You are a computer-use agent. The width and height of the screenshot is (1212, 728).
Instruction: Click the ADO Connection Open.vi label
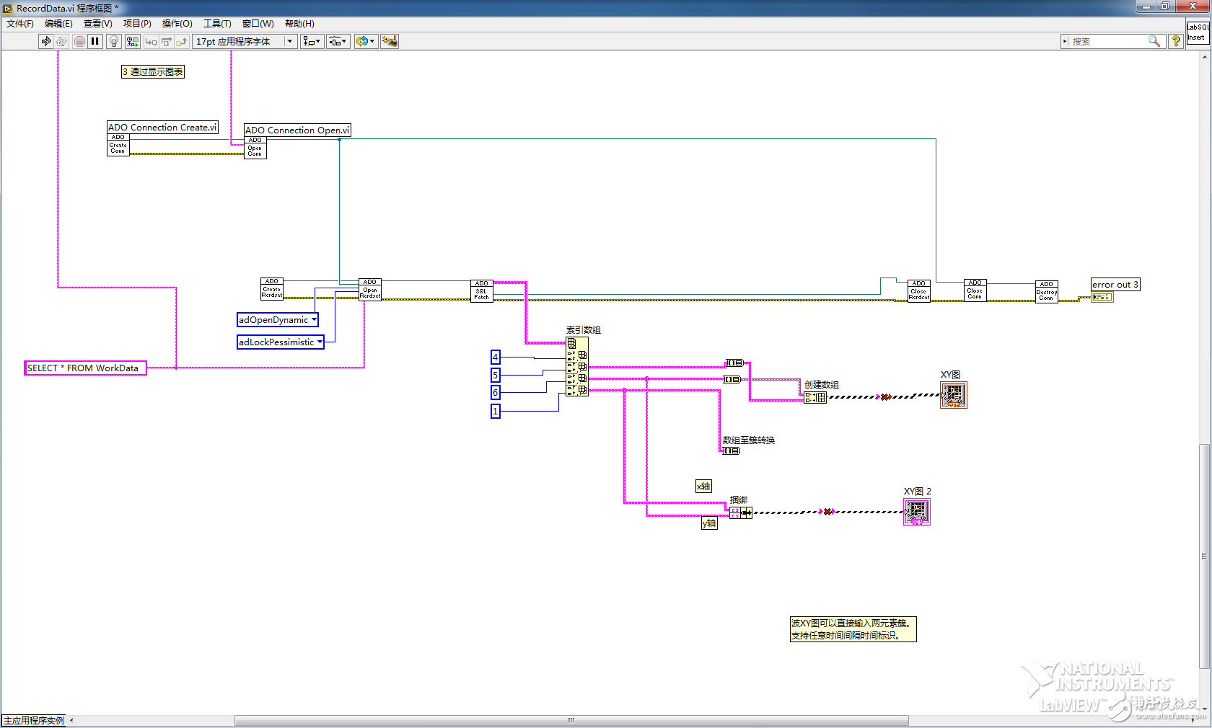click(x=297, y=130)
